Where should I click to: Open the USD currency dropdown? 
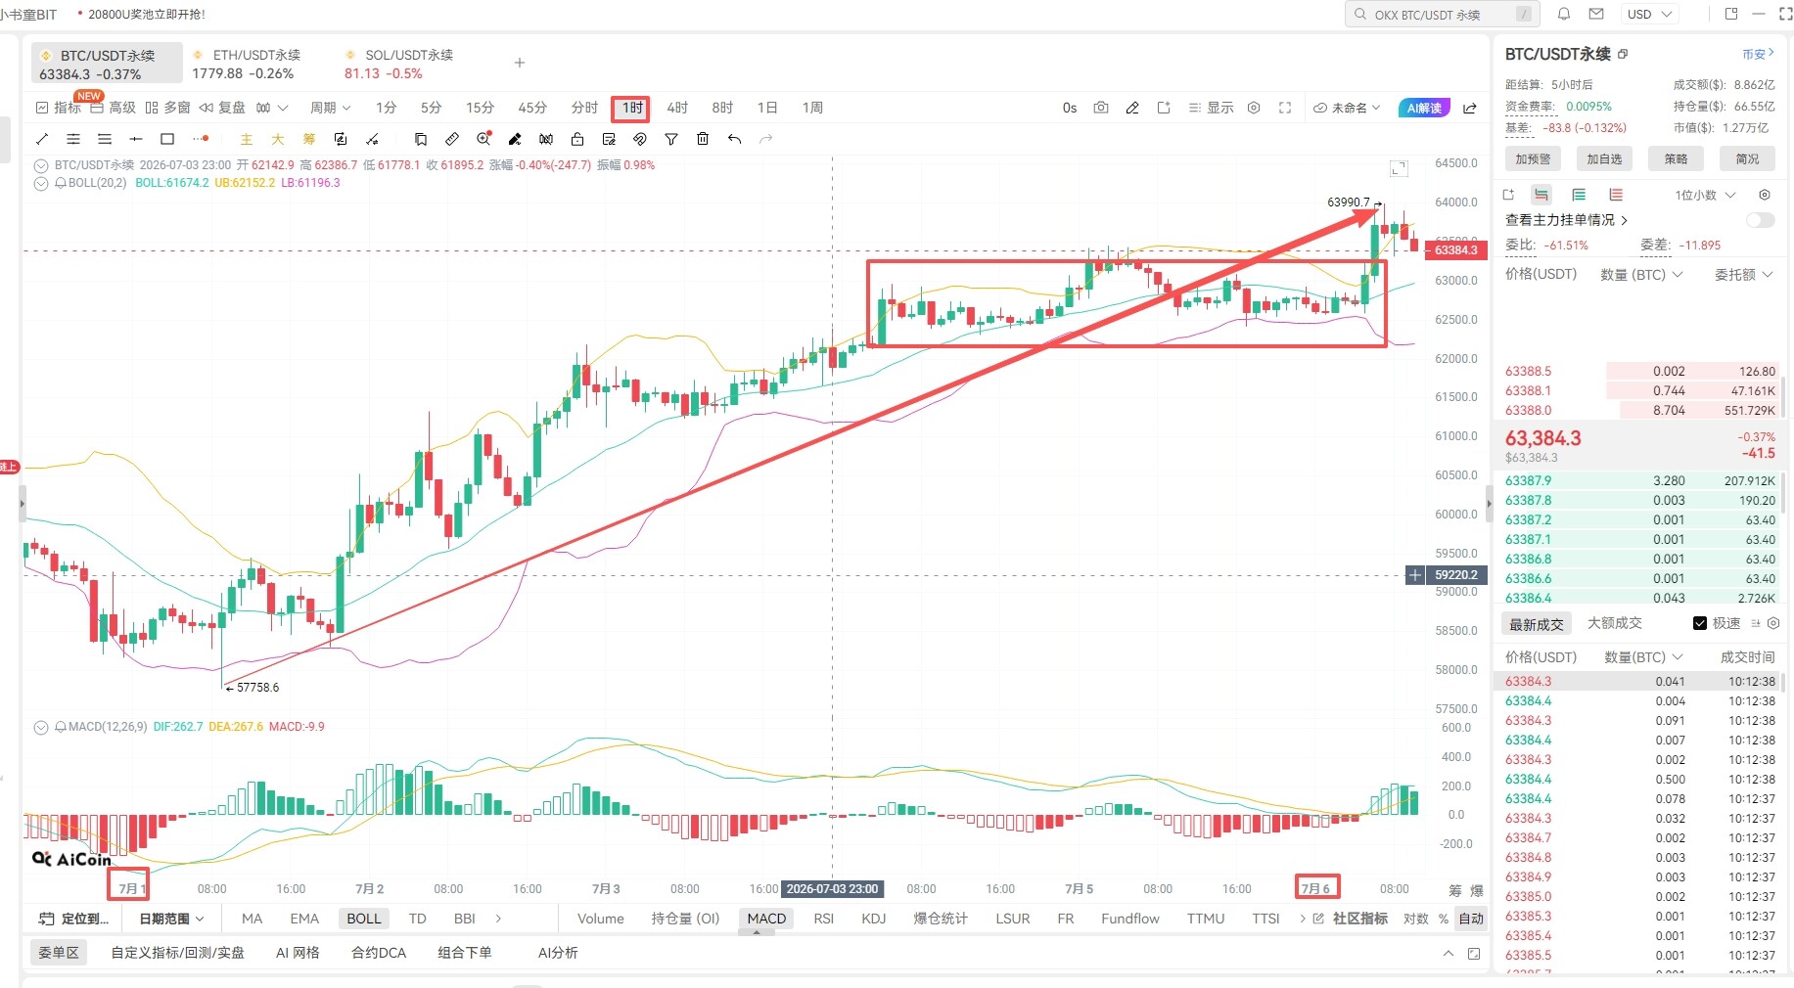(1649, 15)
